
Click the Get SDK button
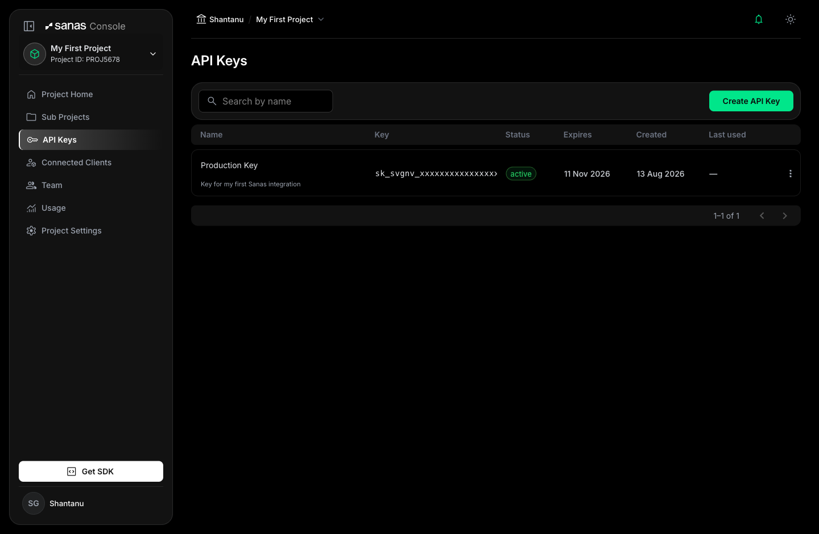tap(91, 472)
